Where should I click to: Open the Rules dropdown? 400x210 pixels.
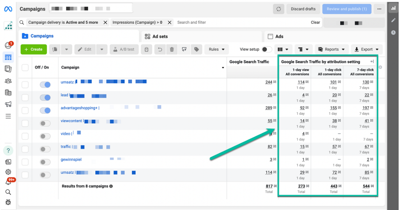(x=216, y=49)
